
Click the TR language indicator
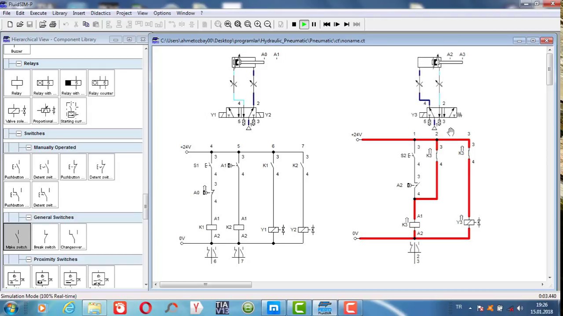coord(459,307)
